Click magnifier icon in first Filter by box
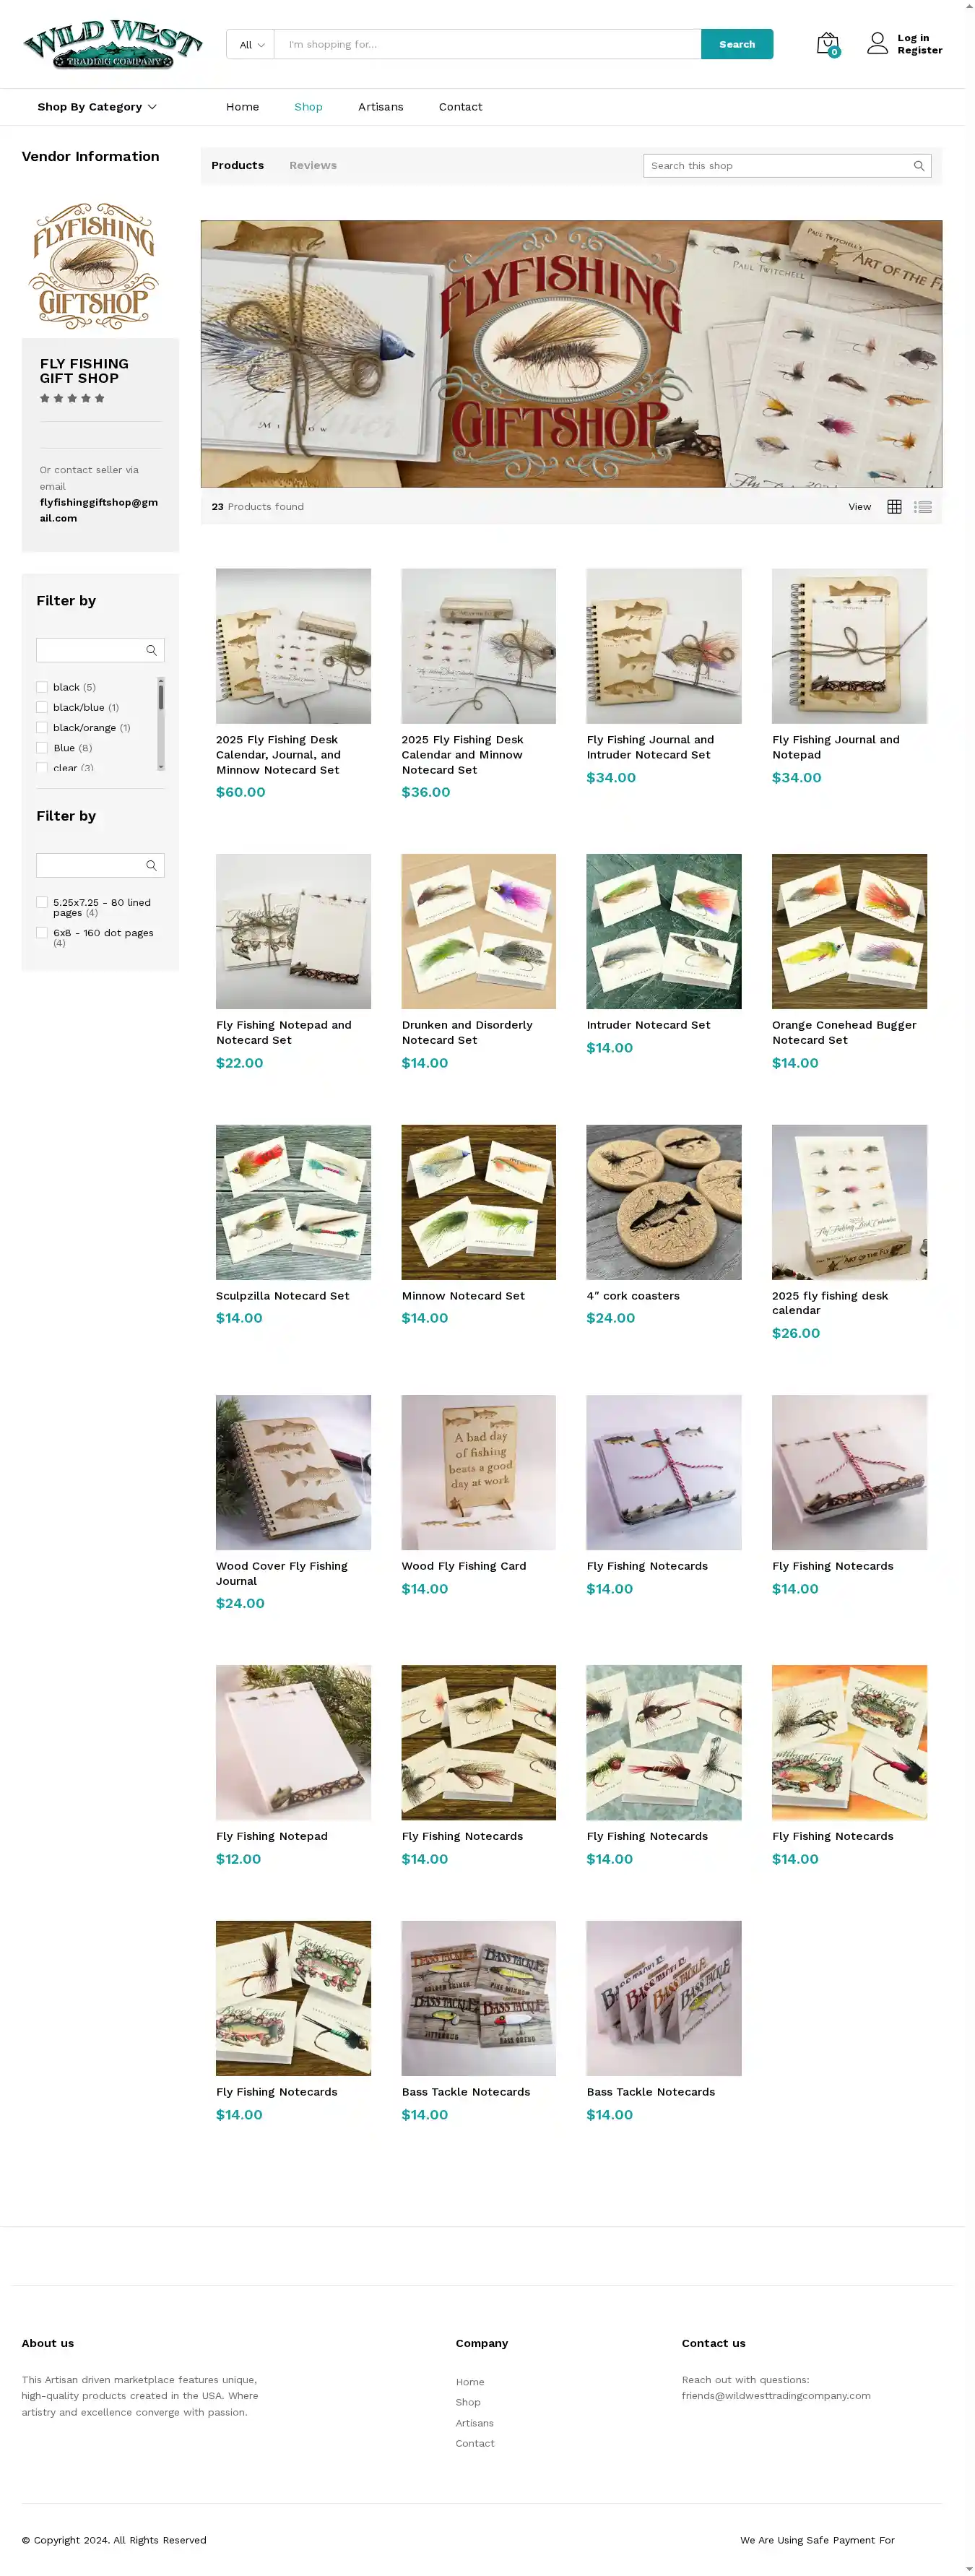 151,650
